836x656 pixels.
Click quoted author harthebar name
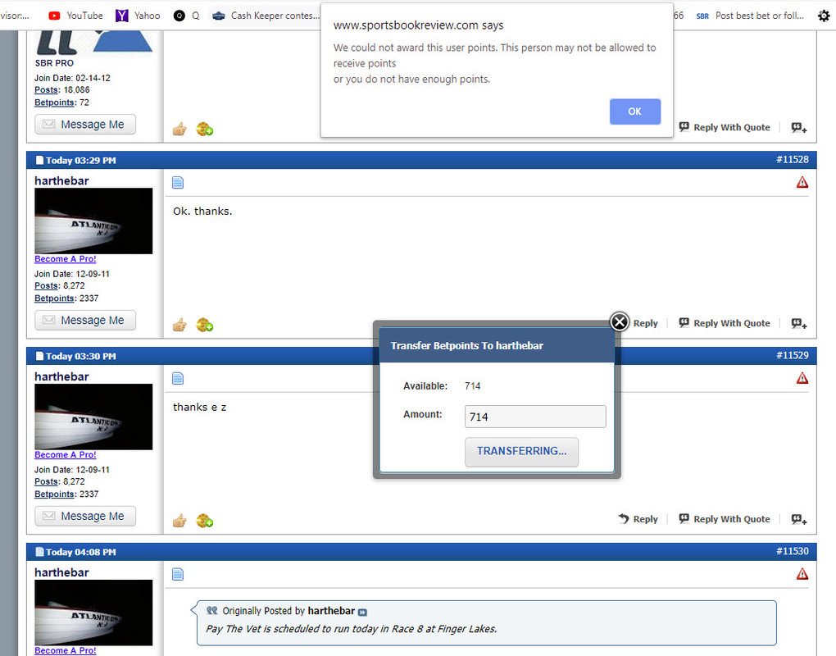(331, 611)
